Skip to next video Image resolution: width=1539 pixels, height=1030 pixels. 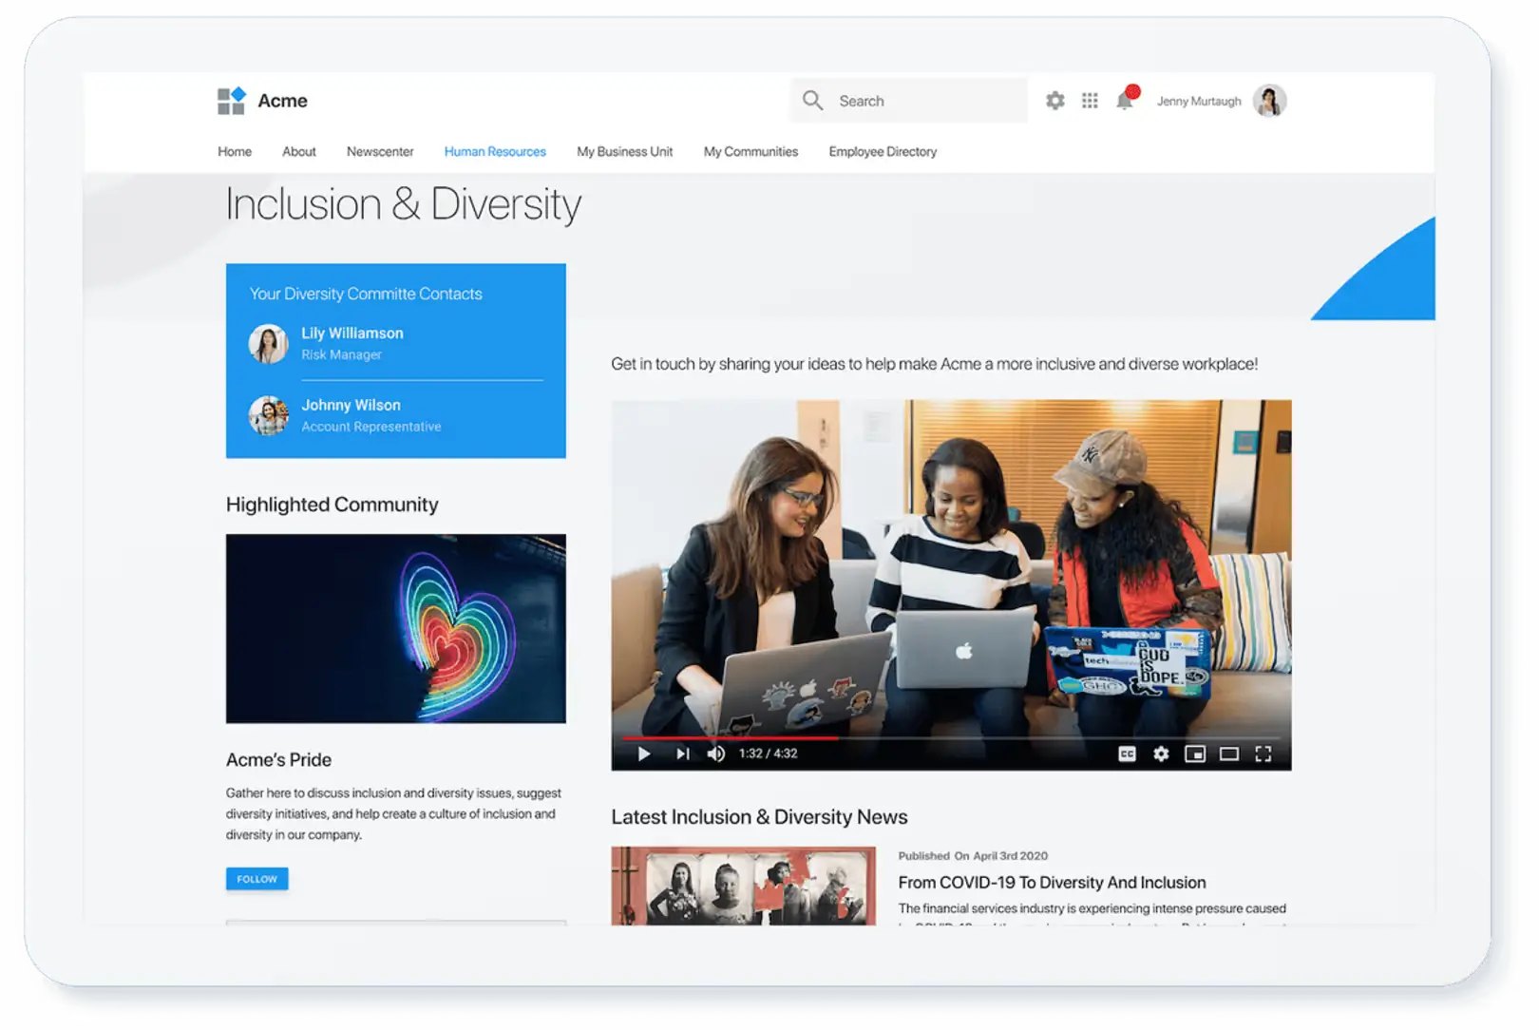(682, 754)
